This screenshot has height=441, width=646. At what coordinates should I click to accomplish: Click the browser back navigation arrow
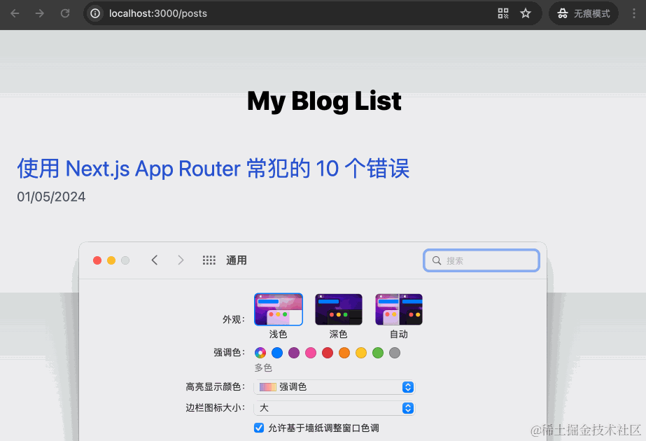(x=15, y=13)
